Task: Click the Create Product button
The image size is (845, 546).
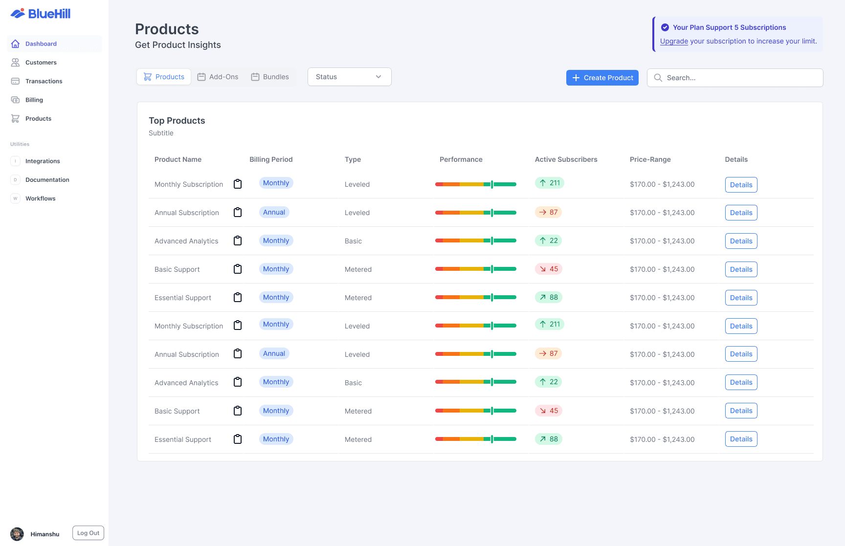Action: coord(602,78)
